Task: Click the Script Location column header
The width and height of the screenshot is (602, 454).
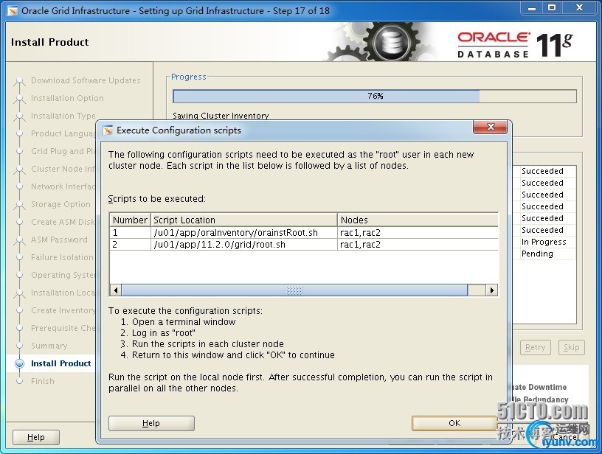Action: (x=243, y=220)
